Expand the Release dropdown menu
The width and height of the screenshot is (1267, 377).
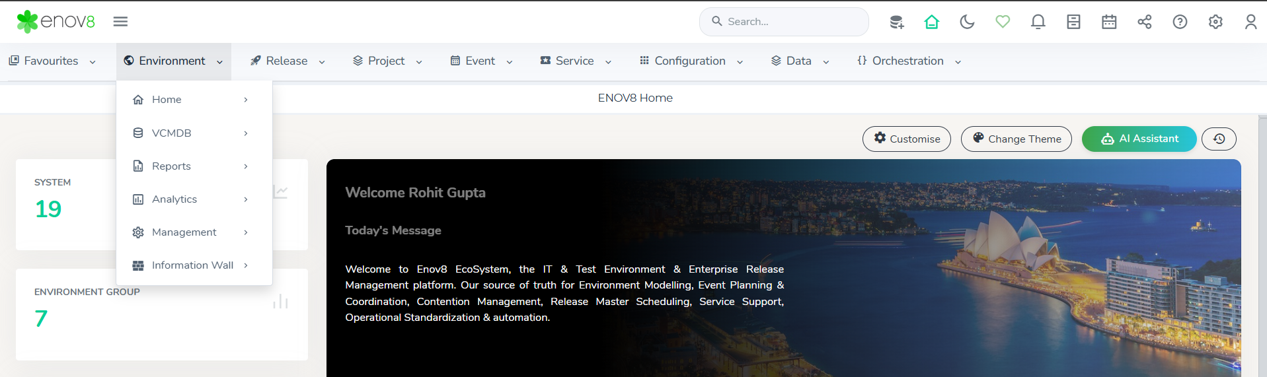click(x=288, y=61)
